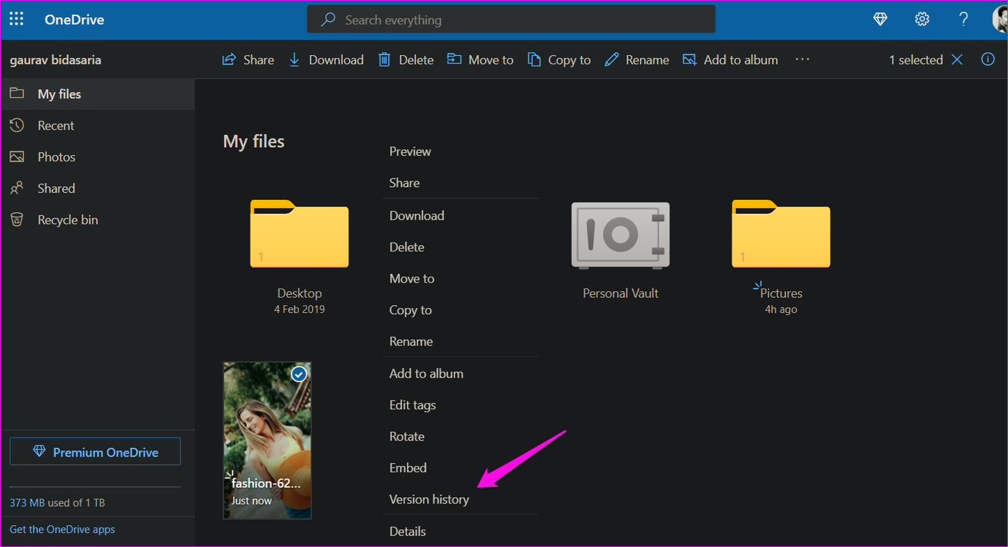Click the Photos icon in sidebar
This screenshot has height=547, width=1008.
(x=17, y=156)
